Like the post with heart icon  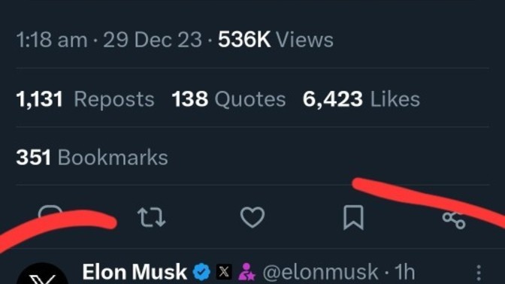click(x=252, y=217)
